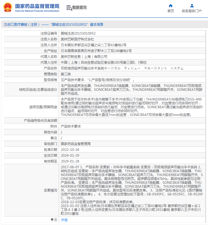Click the 产品名称 row label
Image resolution: width=208 pixels, height=225 pixels.
50,68
